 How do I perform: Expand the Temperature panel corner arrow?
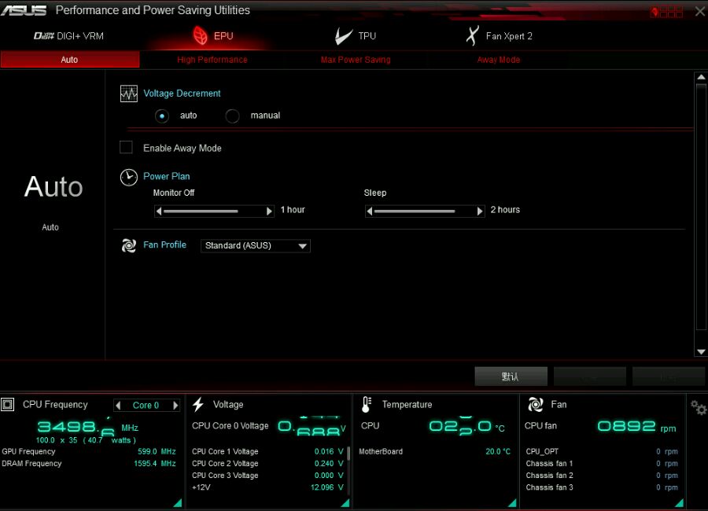pos(512,502)
